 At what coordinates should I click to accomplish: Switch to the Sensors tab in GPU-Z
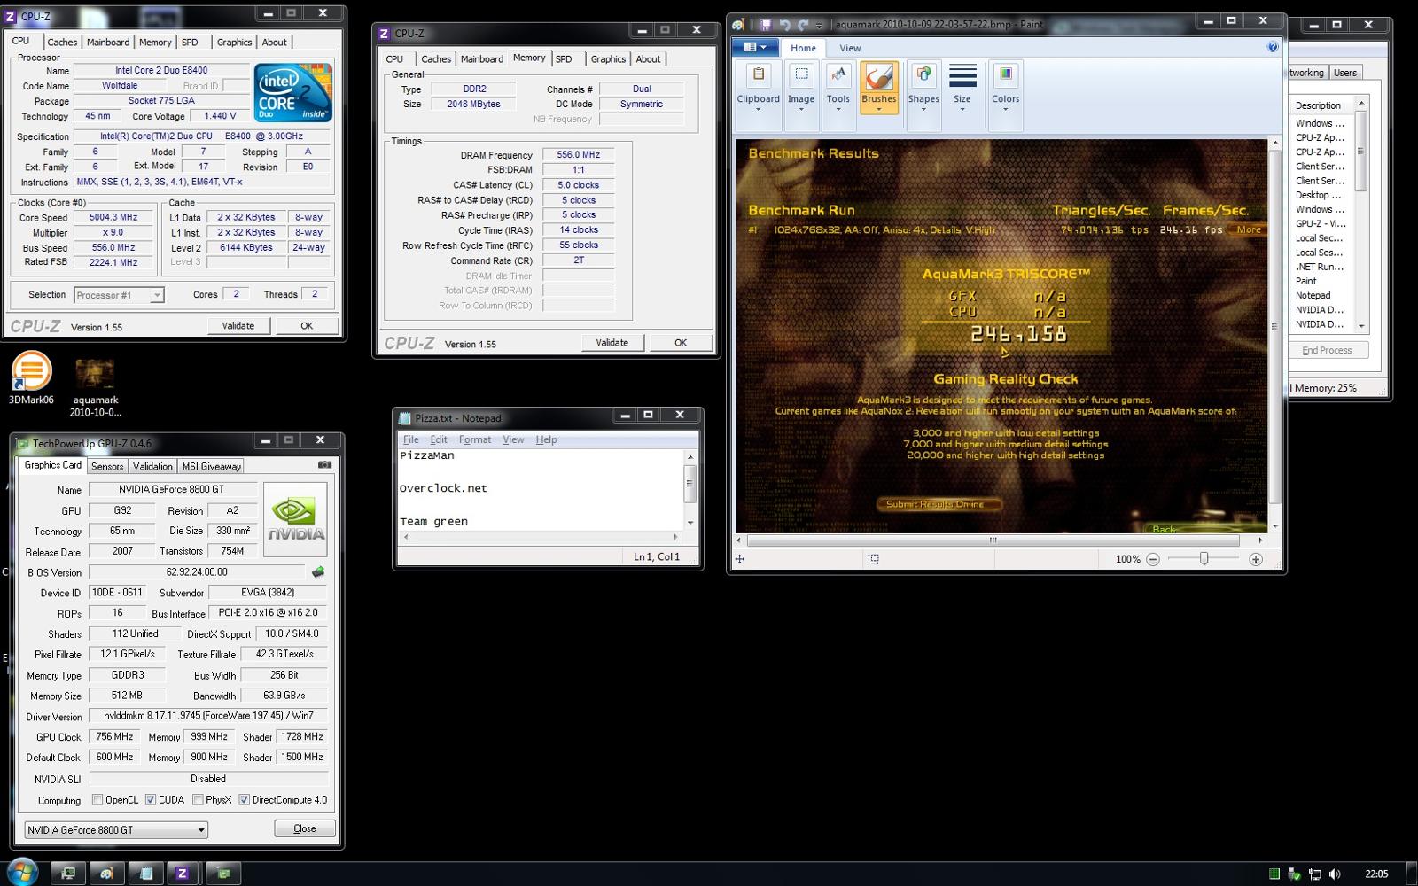[x=107, y=466]
